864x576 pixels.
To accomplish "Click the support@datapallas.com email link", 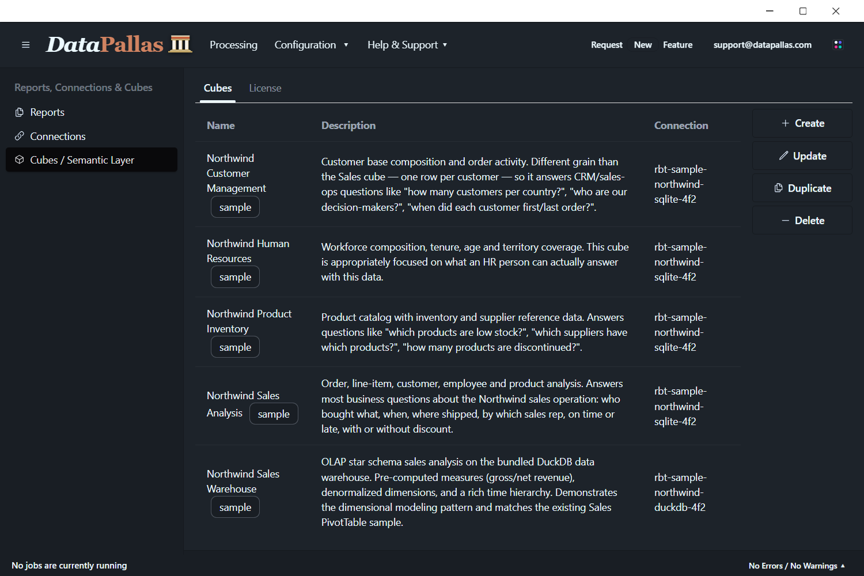I will coord(762,45).
